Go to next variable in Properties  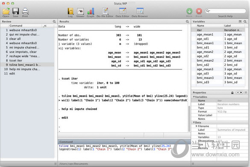pos(241,92)
